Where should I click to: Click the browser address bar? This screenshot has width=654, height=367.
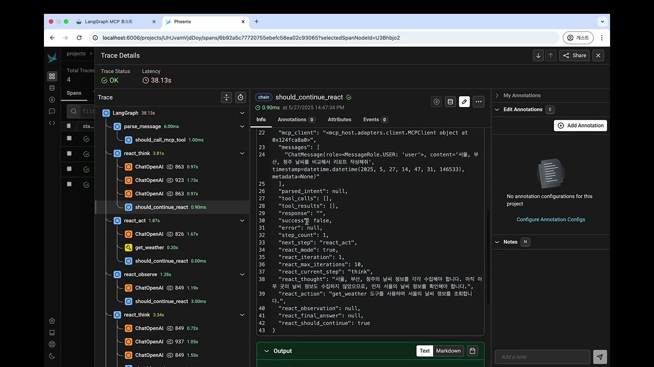click(324, 38)
